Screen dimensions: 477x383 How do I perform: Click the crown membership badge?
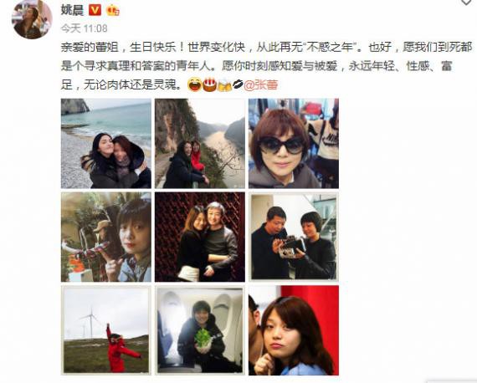(x=113, y=10)
